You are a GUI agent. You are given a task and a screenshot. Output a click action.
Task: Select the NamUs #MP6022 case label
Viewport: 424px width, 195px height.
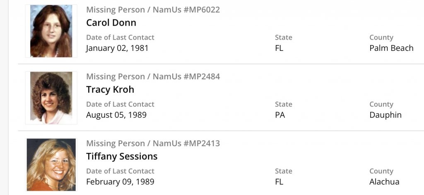pyautogui.click(x=153, y=10)
